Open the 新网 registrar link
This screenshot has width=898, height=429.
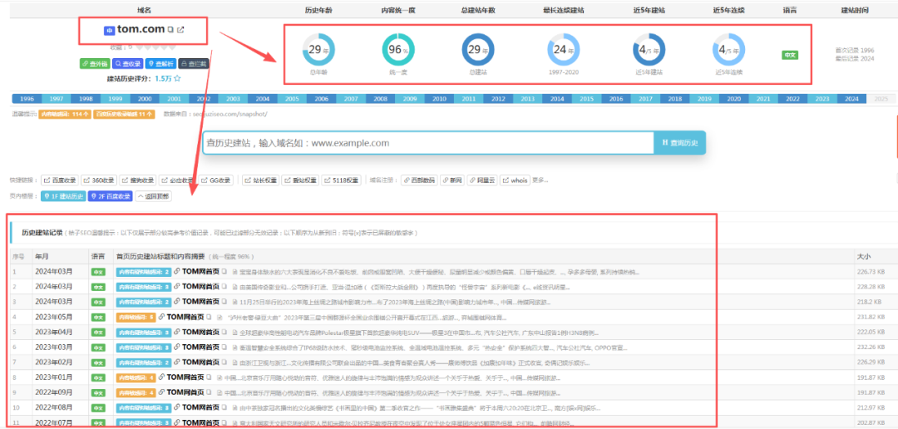click(452, 180)
